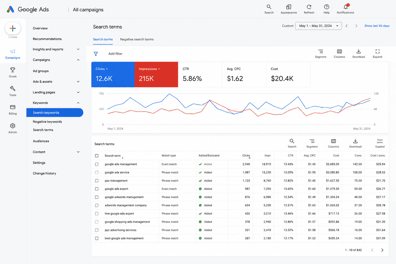396x264 pixels.
Task: Open Campaigns in the left rail
Action: pyautogui.click(x=13, y=54)
